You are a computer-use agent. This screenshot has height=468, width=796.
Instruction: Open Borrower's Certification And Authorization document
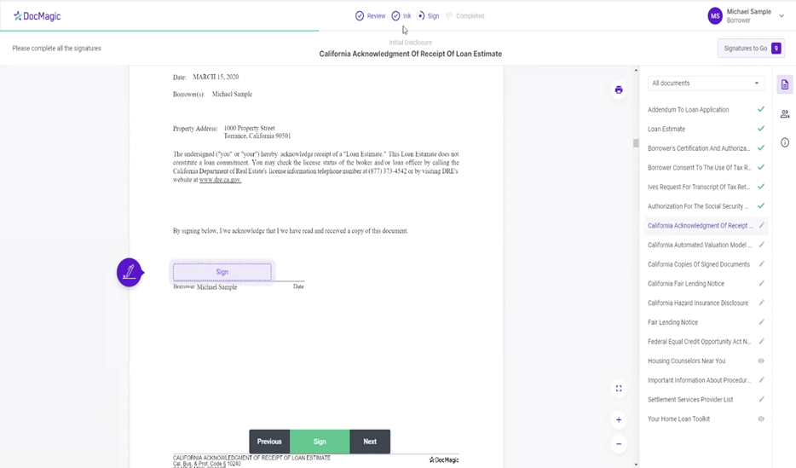point(699,148)
